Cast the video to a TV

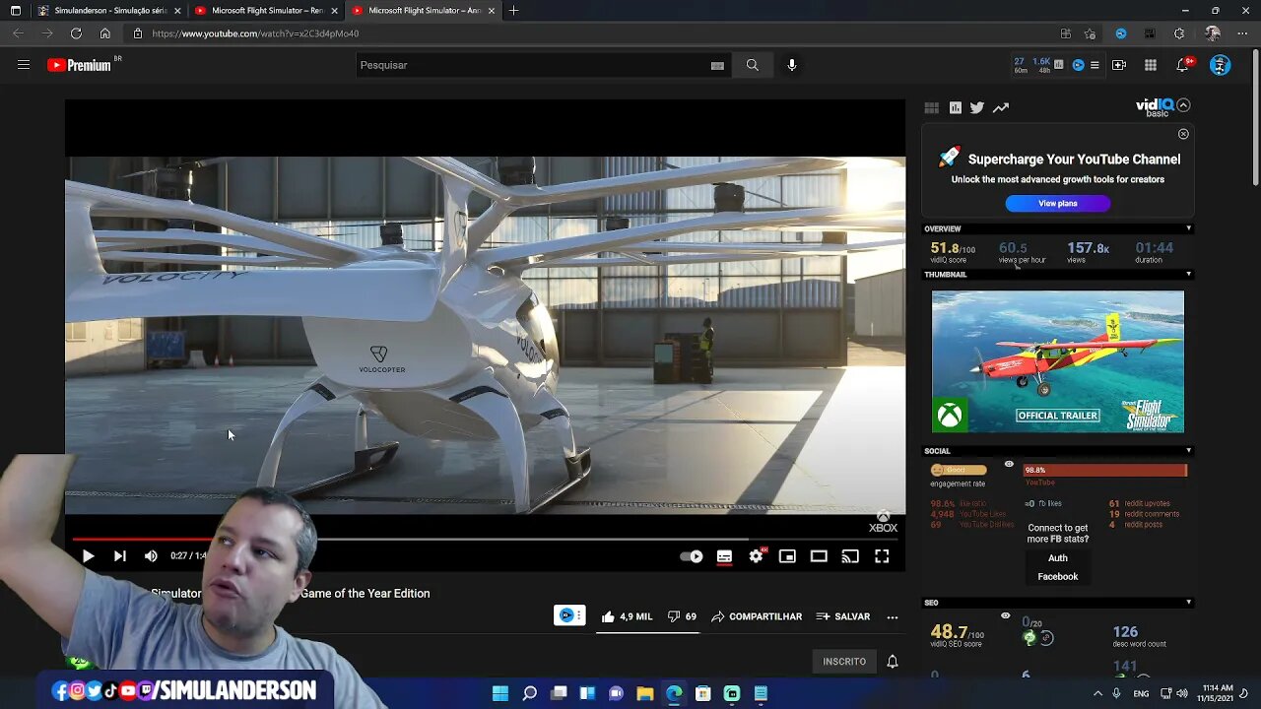coord(850,556)
